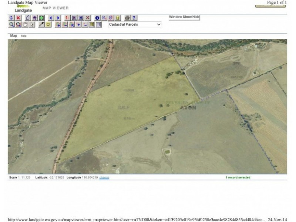The width and height of the screenshot is (296, 222).
Task: Click the Window Show/Hide button
Action: click(x=184, y=17)
